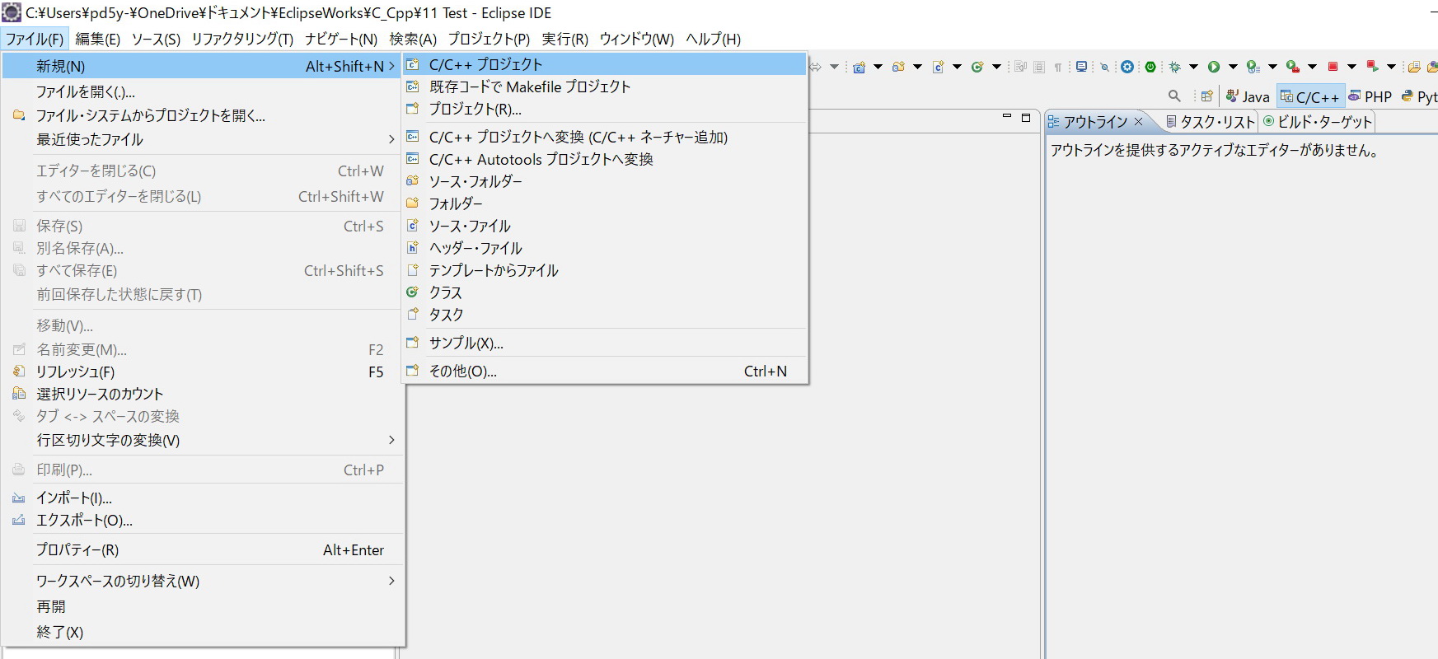Choose クラス in new submenu
This screenshot has height=659, width=1438.
(x=604, y=292)
